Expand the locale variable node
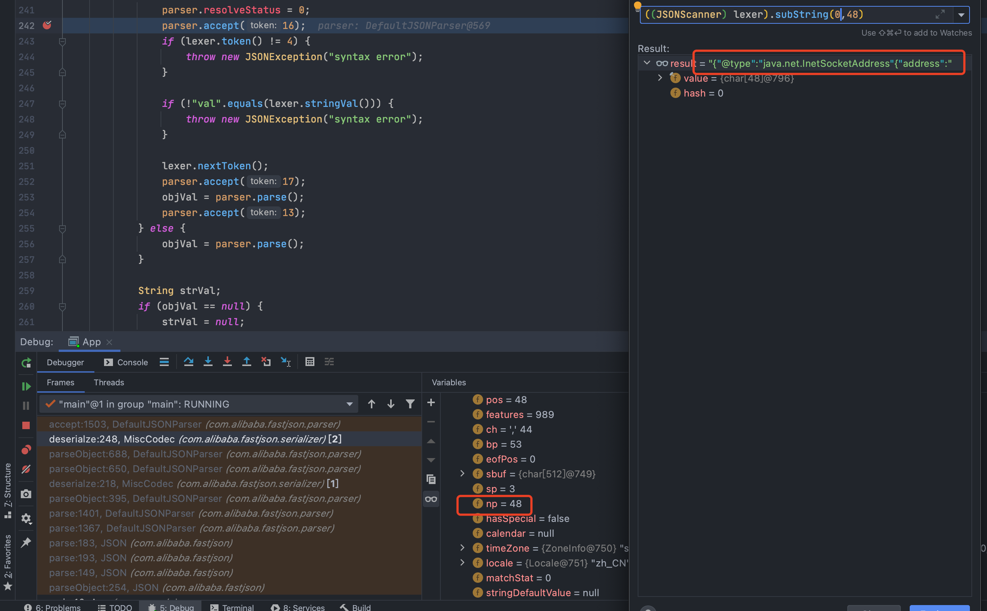 pos(462,562)
